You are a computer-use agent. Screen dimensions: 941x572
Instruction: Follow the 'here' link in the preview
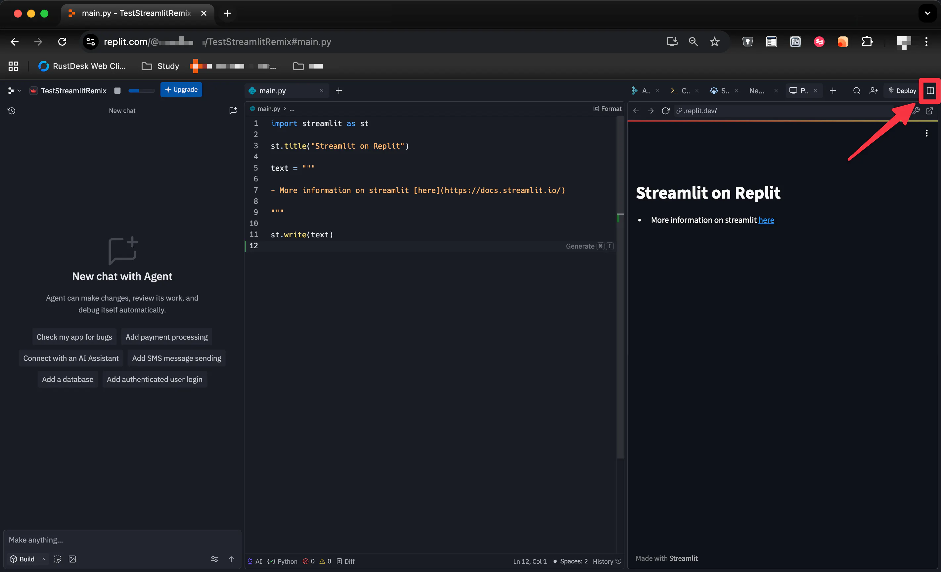click(766, 220)
